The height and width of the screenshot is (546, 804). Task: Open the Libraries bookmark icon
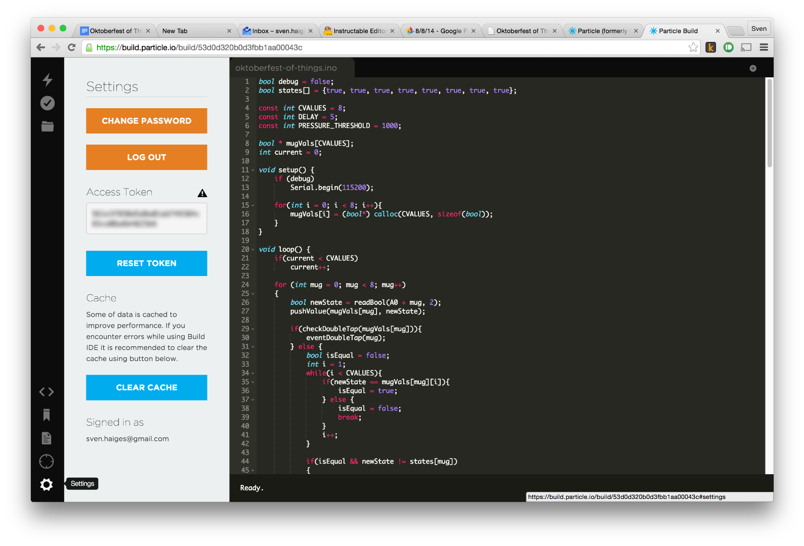(x=47, y=415)
